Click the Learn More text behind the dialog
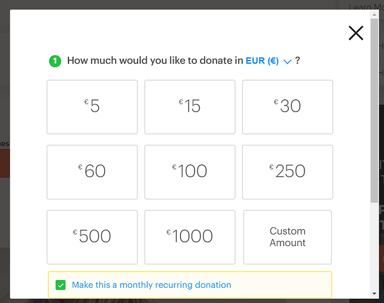Image resolution: width=384 pixels, height=303 pixels. (x=366, y=7)
